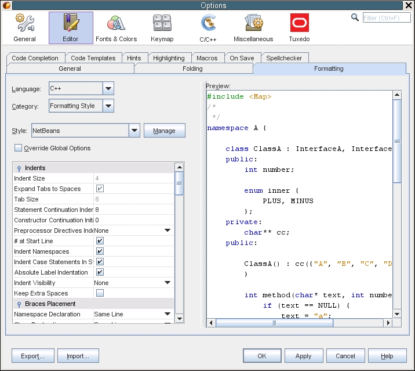Viewport: 415px width, 371px height.
Task: Click the options list scroll down arrow
Action: (180, 319)
